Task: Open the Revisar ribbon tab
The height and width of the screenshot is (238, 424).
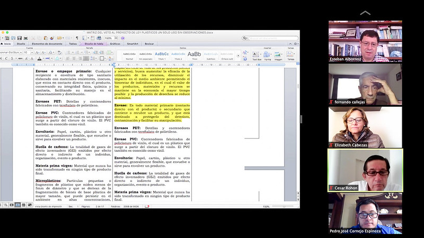Action: point(149,44)
